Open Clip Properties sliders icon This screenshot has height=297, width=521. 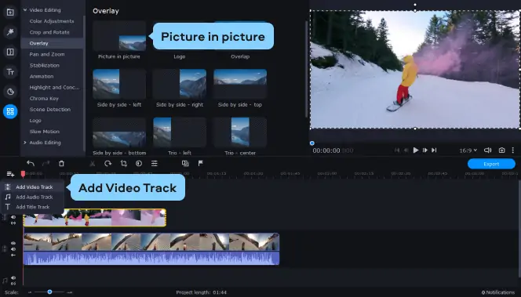point(154,163)
